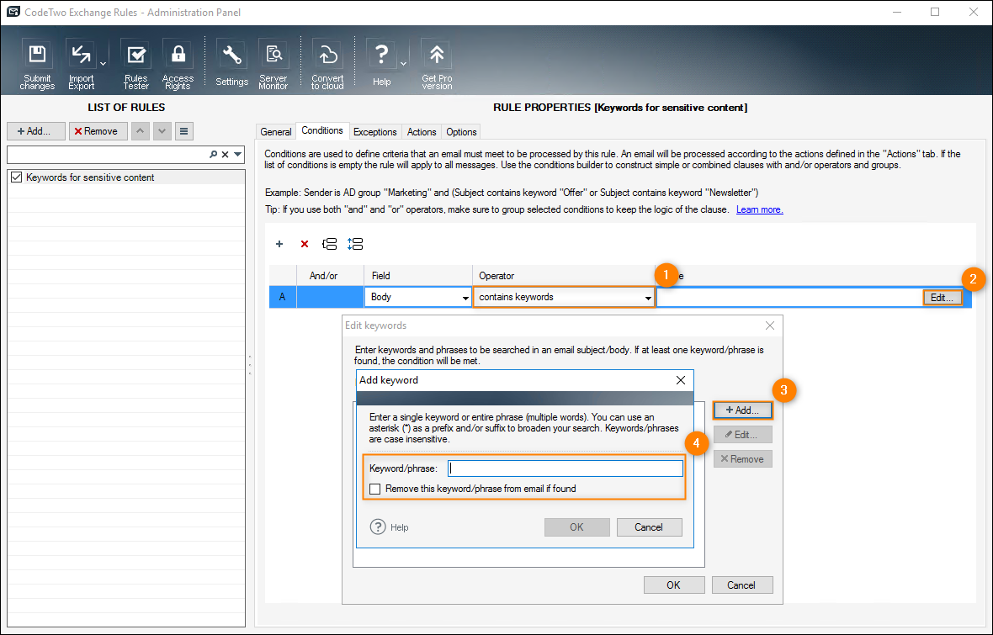Clear the rules search field

coord(225,154)
